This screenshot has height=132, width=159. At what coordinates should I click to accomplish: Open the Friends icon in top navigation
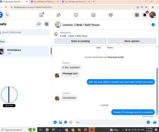point(59,15)
